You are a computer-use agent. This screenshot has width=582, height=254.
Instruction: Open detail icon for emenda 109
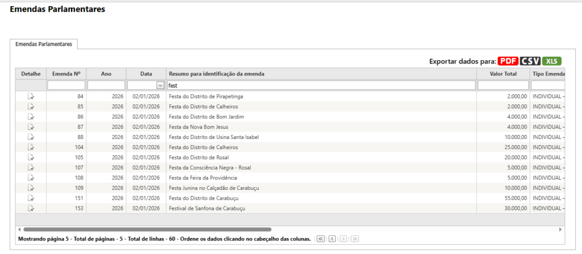pos(31,188)
